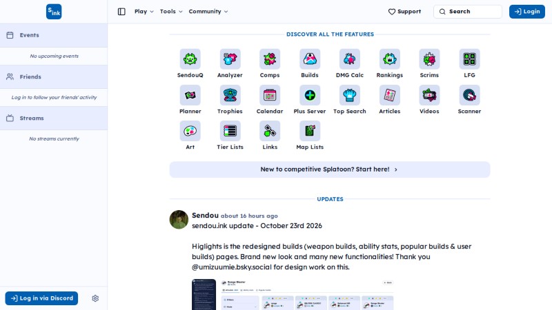Open the DMG Calc icon
Image resolution: width=552 pixels, height=310 pixels.
coord(350,59)
